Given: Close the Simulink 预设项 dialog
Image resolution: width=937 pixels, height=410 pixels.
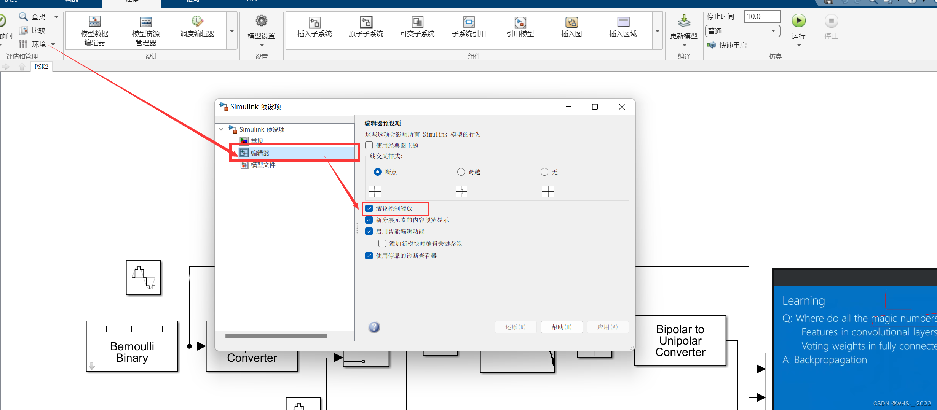Looking at the screenshot, I should click(x=622, y=107).
